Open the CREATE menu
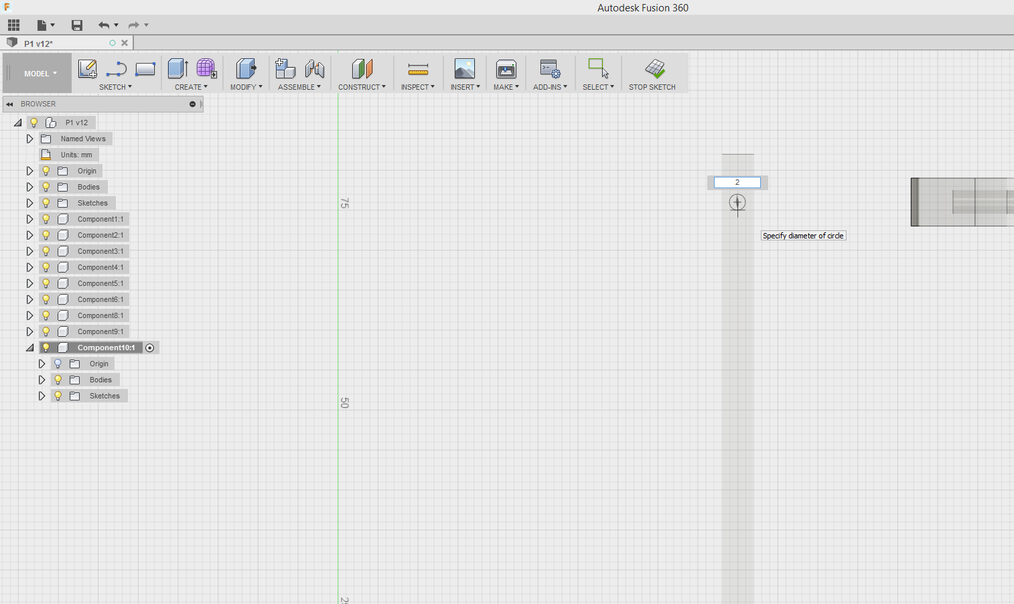1014x604 pixels. [191, 87]
